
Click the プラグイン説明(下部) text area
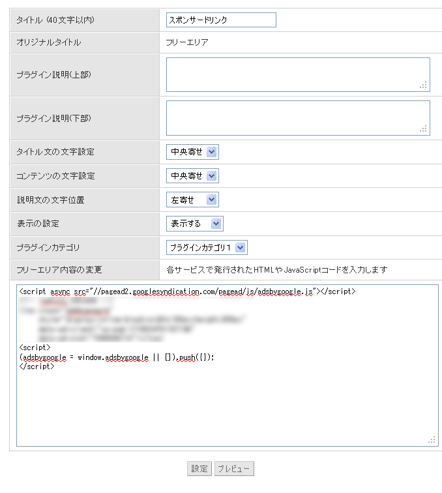pyautogui.click(x=298, y=118)
